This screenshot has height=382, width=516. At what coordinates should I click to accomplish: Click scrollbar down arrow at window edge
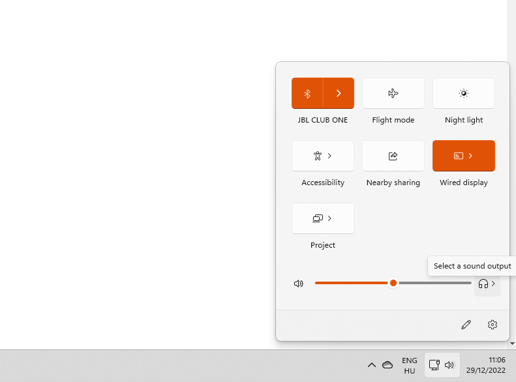tap(512, 344)
